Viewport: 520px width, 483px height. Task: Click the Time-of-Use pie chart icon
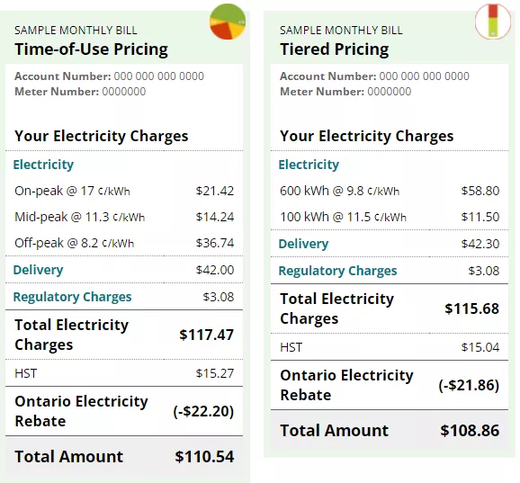[x=228, y=22]
